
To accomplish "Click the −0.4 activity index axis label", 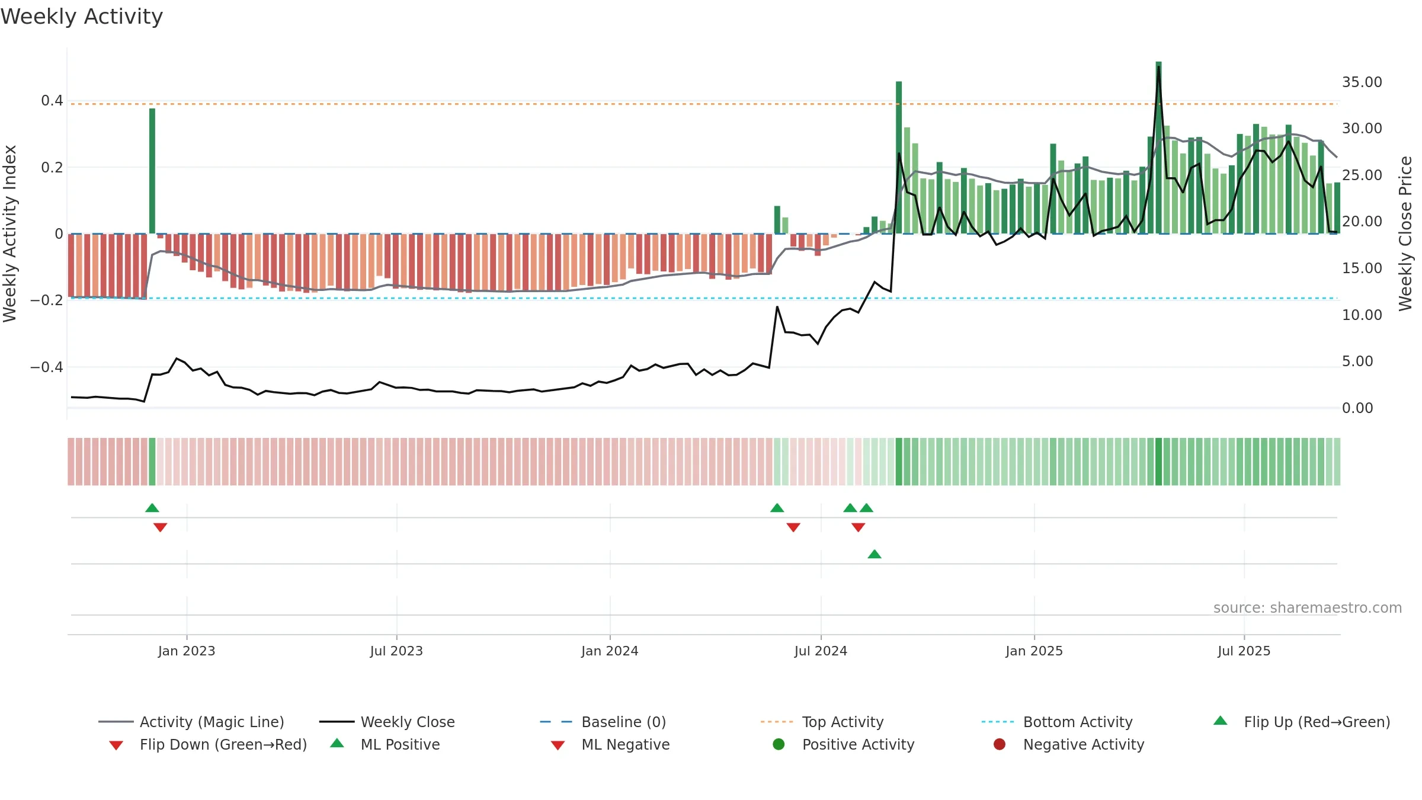I will pyautogui.click(x=47, y=367).
